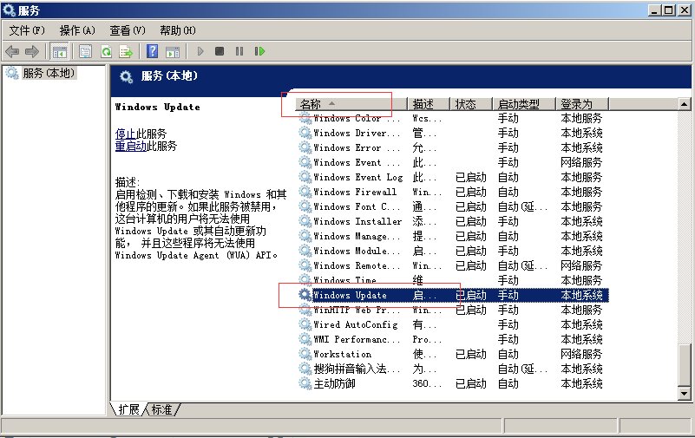The image size is (695, 438).
Task: Switch to the 扩展 tab
Action: coord(128,409)
